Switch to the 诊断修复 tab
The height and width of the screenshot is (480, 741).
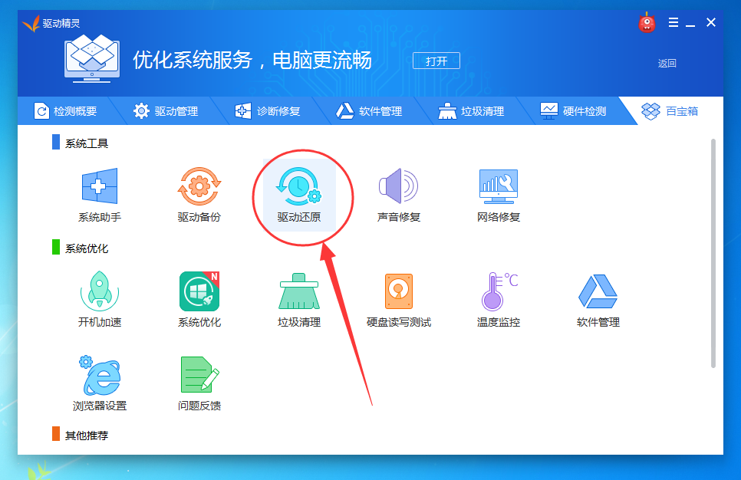click(x=267, y=110)
